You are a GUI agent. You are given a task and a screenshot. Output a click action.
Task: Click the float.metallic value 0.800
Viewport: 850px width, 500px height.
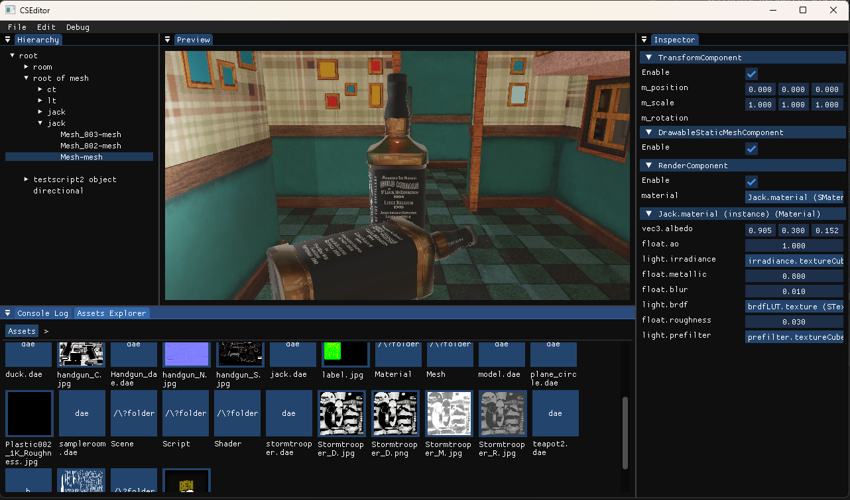point(794,275)
